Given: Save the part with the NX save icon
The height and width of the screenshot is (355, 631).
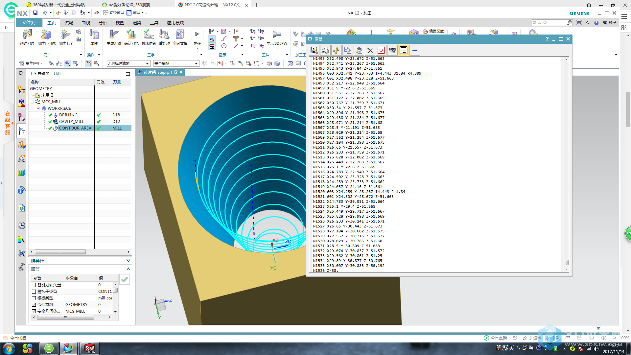Looking at the screenshot, I should click(x=35, y=13).
